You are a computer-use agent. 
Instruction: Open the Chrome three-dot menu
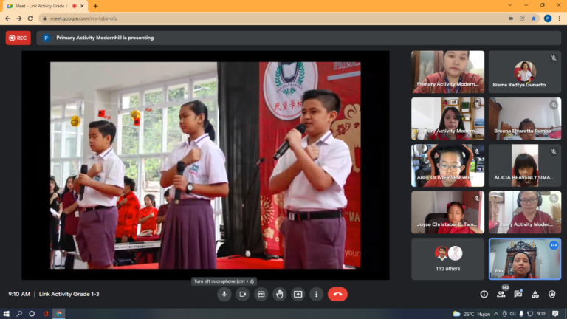point(559,18)
